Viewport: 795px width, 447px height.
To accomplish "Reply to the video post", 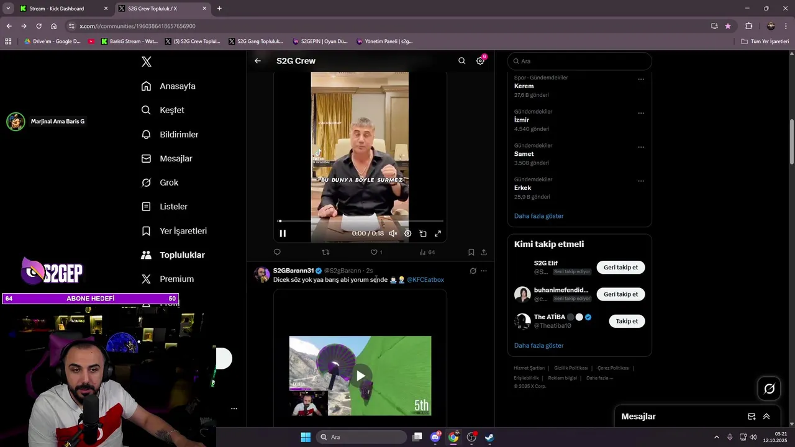I will tap(277, 252).
